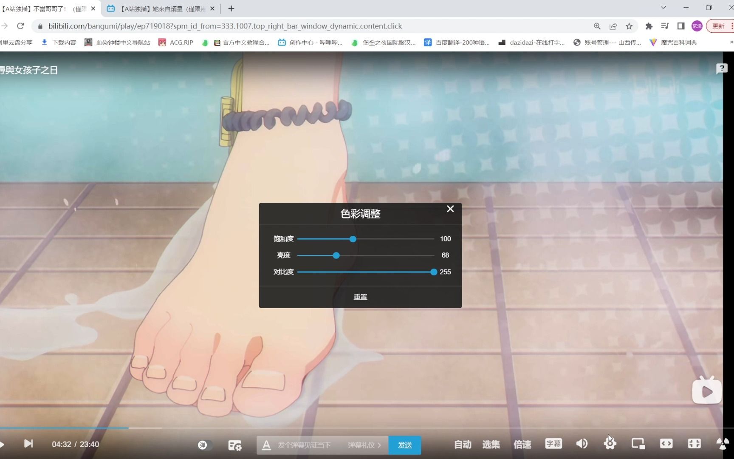Open the 堡垒之夜国际服汉 bookmark
This screenshot has width=734, height=459.
[384, 42]
